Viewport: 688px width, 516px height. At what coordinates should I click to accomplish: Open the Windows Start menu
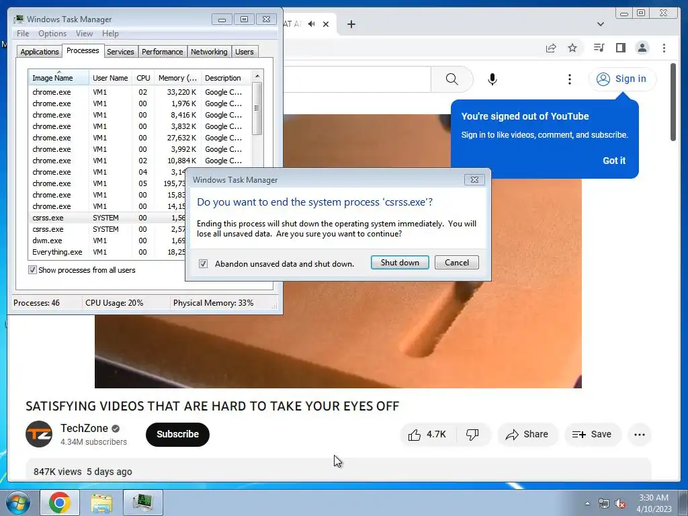(x=17, y=503)
